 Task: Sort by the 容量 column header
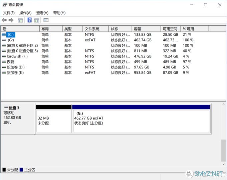147,29
